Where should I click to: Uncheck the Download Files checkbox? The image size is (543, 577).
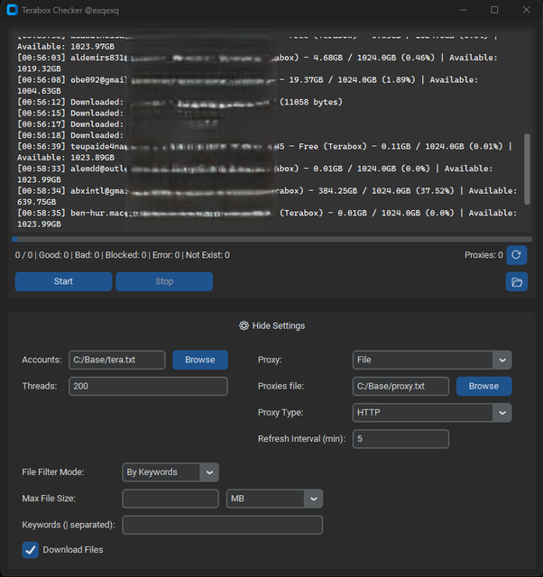31,550
